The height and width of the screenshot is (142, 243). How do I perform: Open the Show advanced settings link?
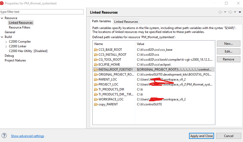[x=27, y=136]
